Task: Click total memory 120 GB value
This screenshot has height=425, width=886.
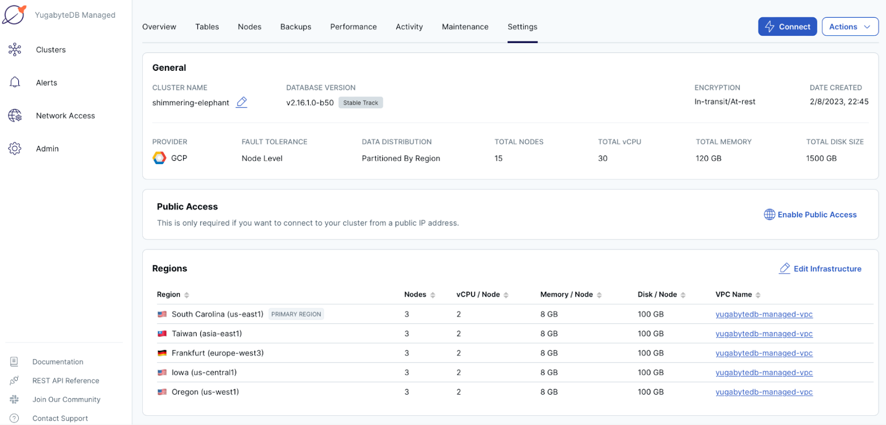Action: (708, 158)
